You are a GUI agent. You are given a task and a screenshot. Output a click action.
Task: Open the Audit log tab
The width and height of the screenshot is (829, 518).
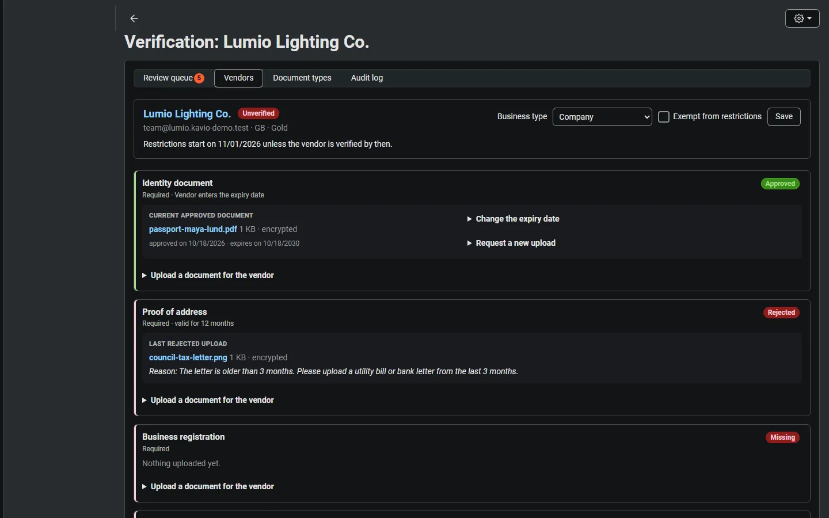[x=367, y=78]
